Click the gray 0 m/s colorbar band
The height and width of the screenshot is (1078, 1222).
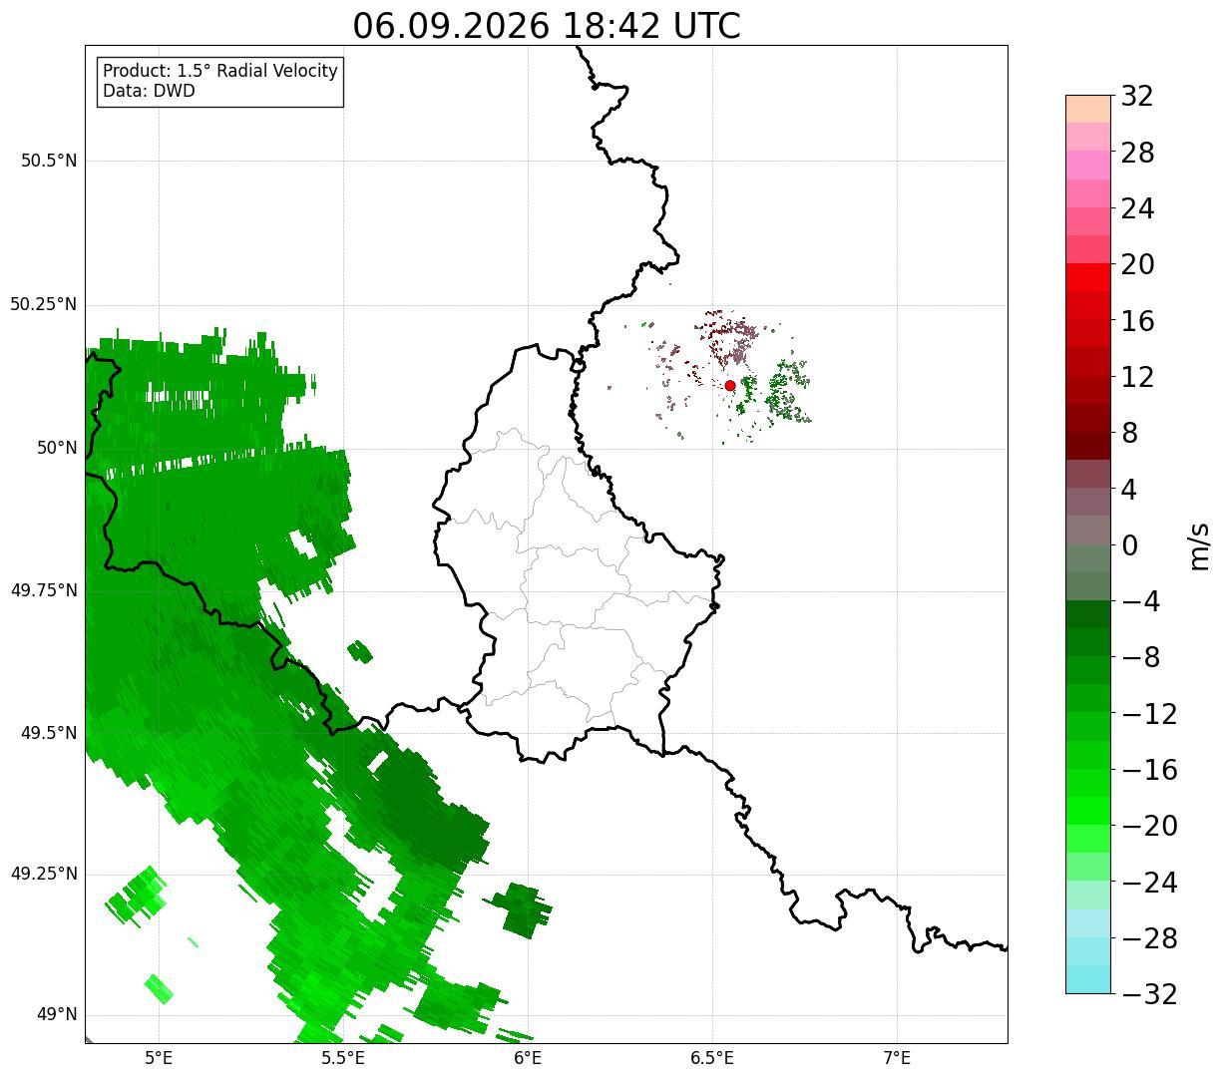click(x=1088, y=530)
